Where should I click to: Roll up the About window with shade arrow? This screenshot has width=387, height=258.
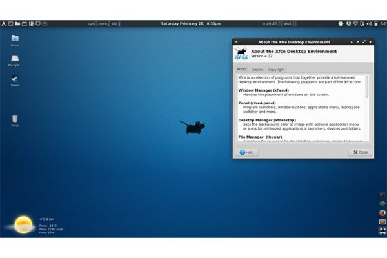(352, 42)
